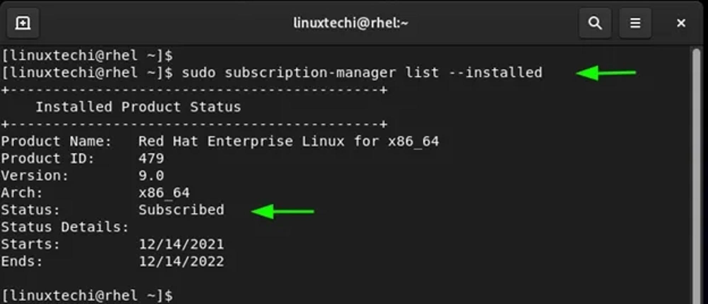
Task: Click the Subscribed status value
Action: (x=181, y=210)
